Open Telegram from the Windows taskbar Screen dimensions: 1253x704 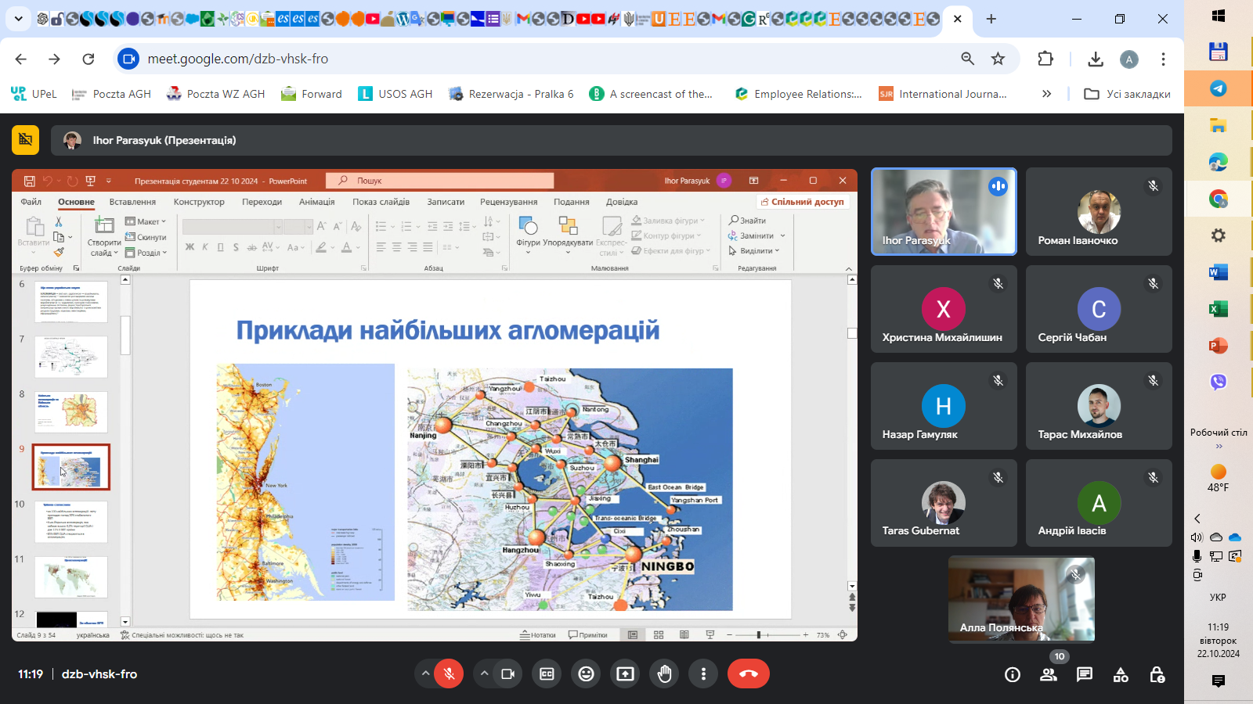click(1218, 88)
